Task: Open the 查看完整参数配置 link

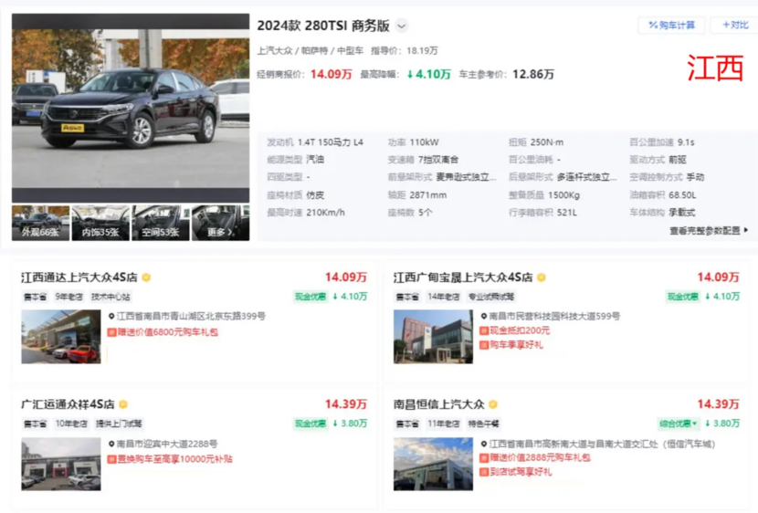Action: 709,230
